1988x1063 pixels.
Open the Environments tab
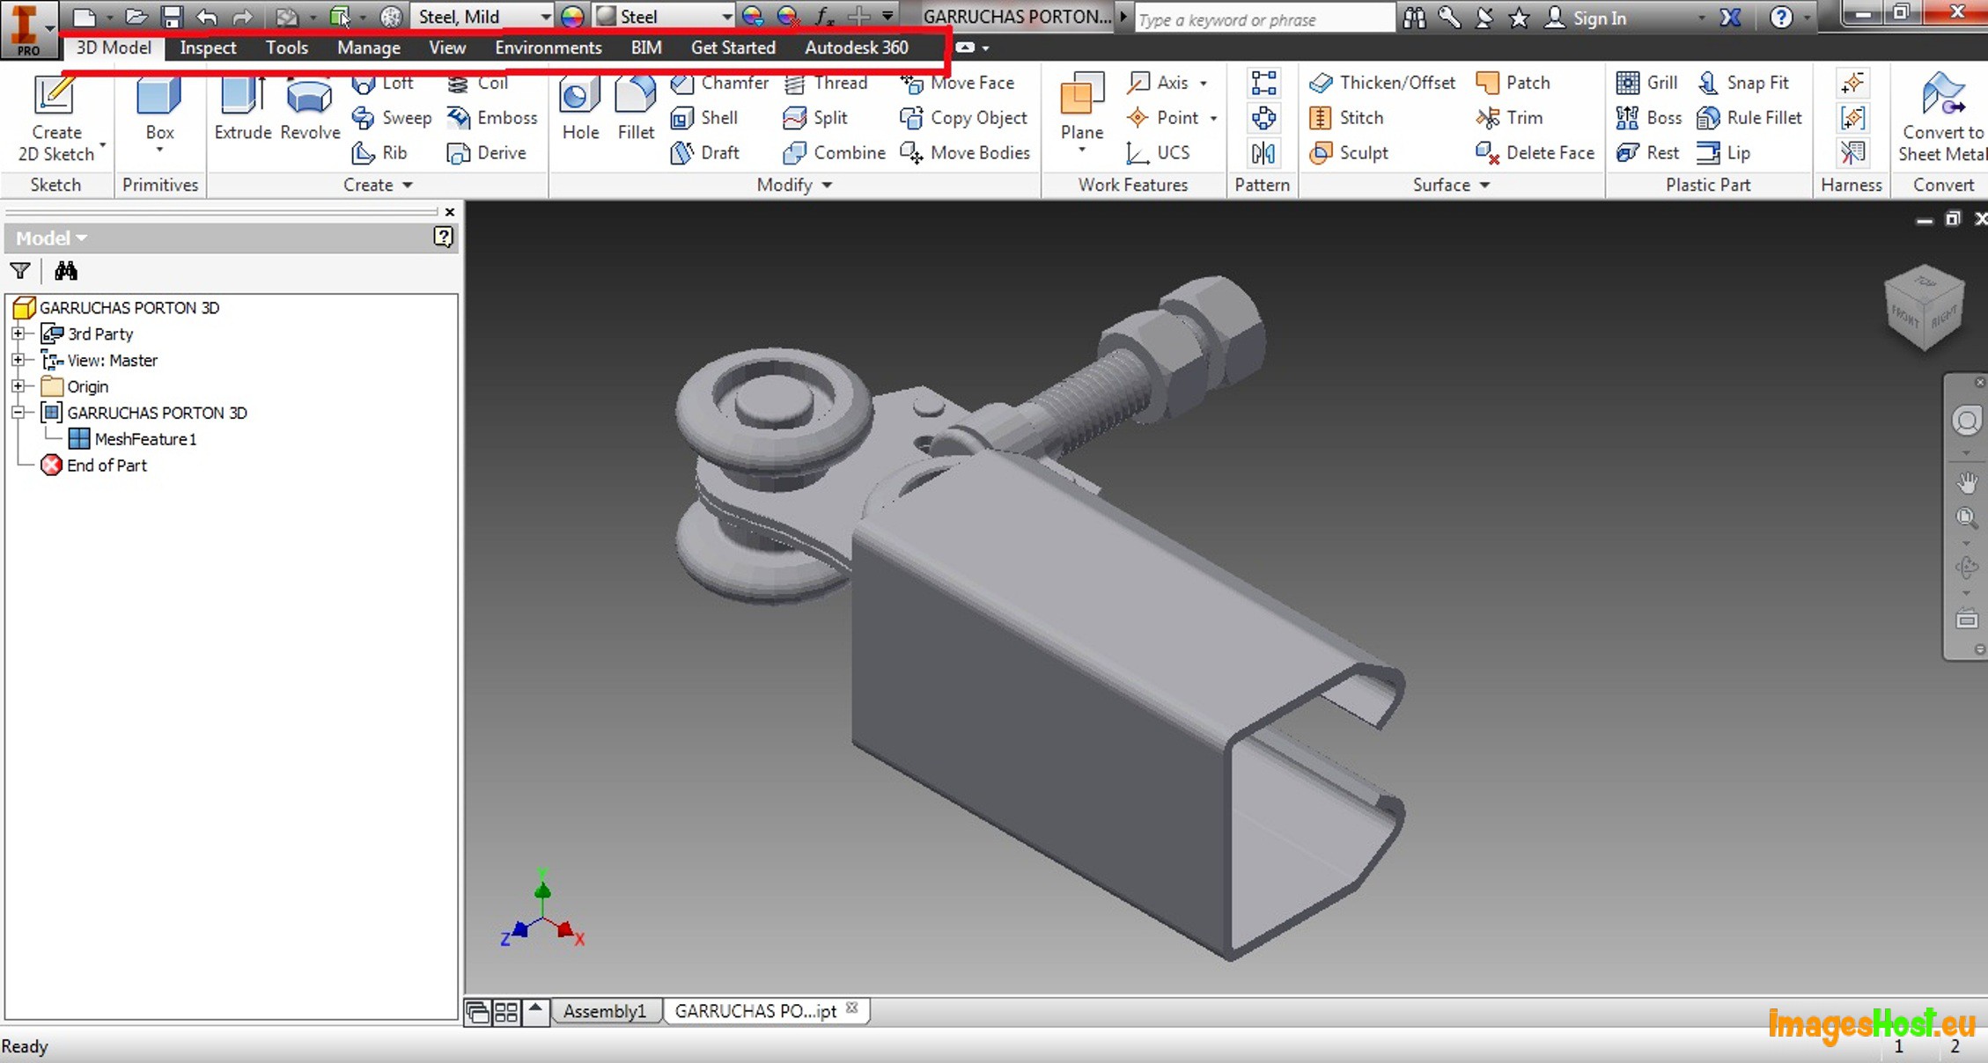point(549,48)
